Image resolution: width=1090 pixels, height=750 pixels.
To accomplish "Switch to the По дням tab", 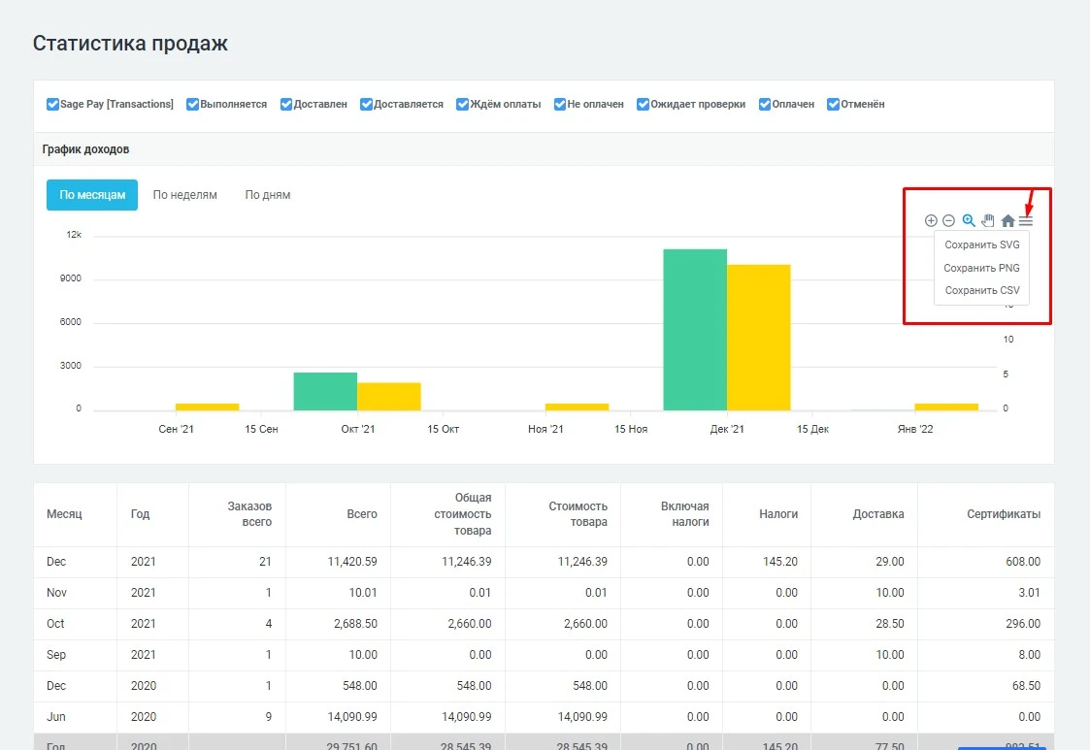I will [x=267, y=195].
